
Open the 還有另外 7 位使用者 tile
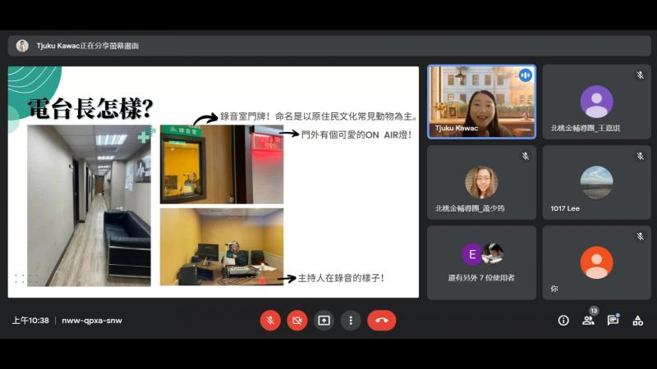click(481, 262)
